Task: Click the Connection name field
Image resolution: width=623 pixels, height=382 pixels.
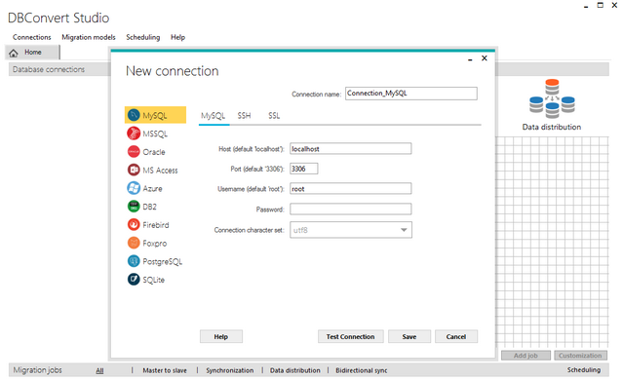Action: [x=411, y=94]
